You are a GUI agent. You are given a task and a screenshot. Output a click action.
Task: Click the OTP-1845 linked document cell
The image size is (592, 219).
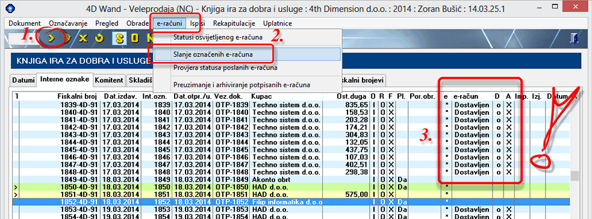(231, 150)
